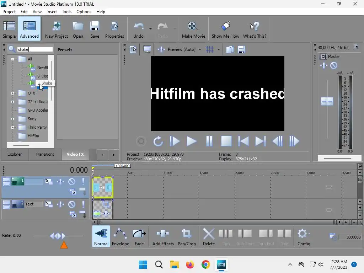Mute the Master audio bus
This screenshot has width=364, height=273.
tap(334, 66)
